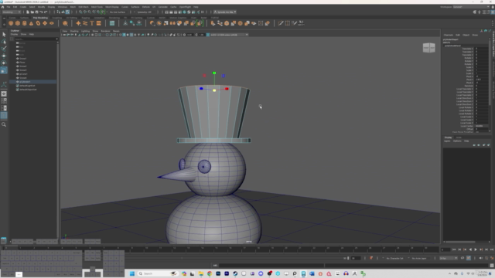
Task: Open the File menu
Action: pos(9,7)
